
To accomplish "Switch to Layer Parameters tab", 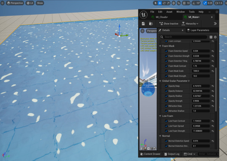I will pyautogui.click(x=198, y=30).
